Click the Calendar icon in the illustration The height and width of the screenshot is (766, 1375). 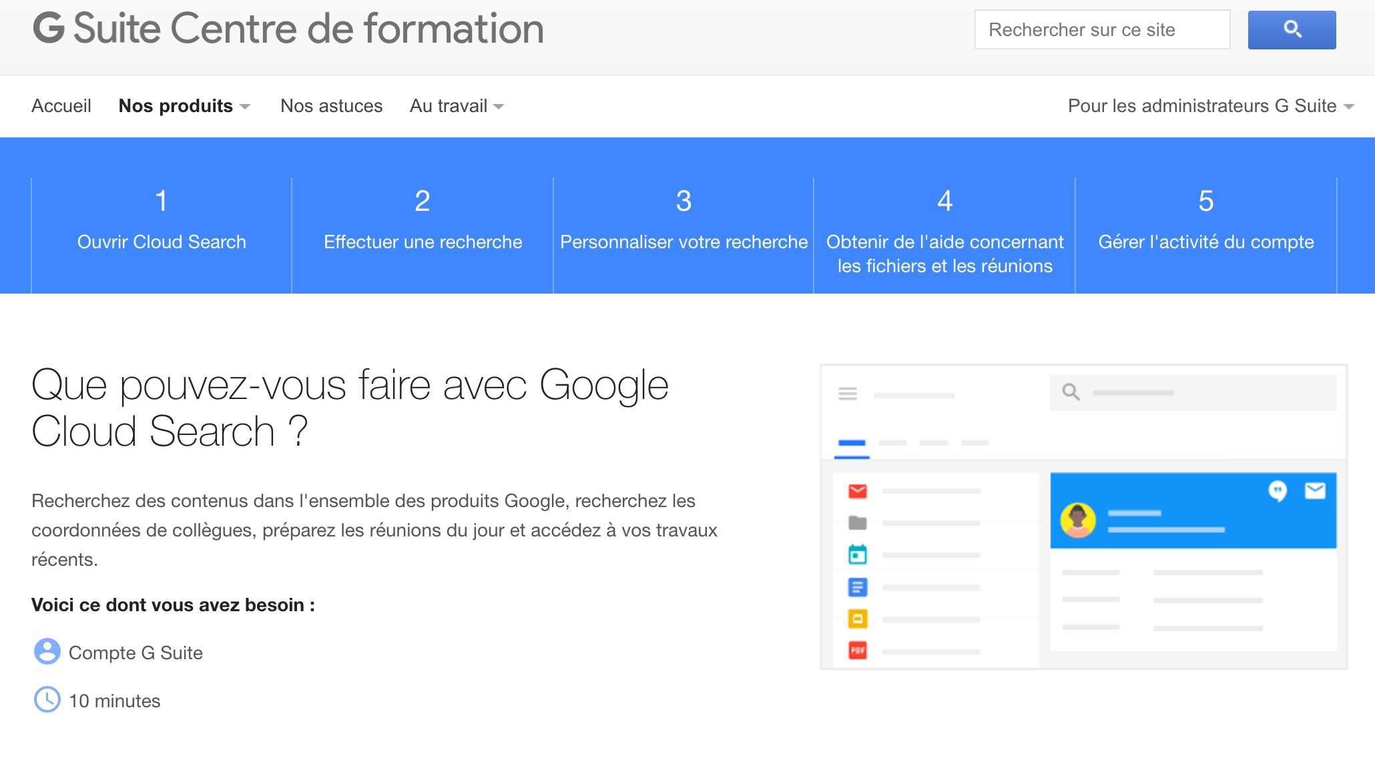(858, 554)
